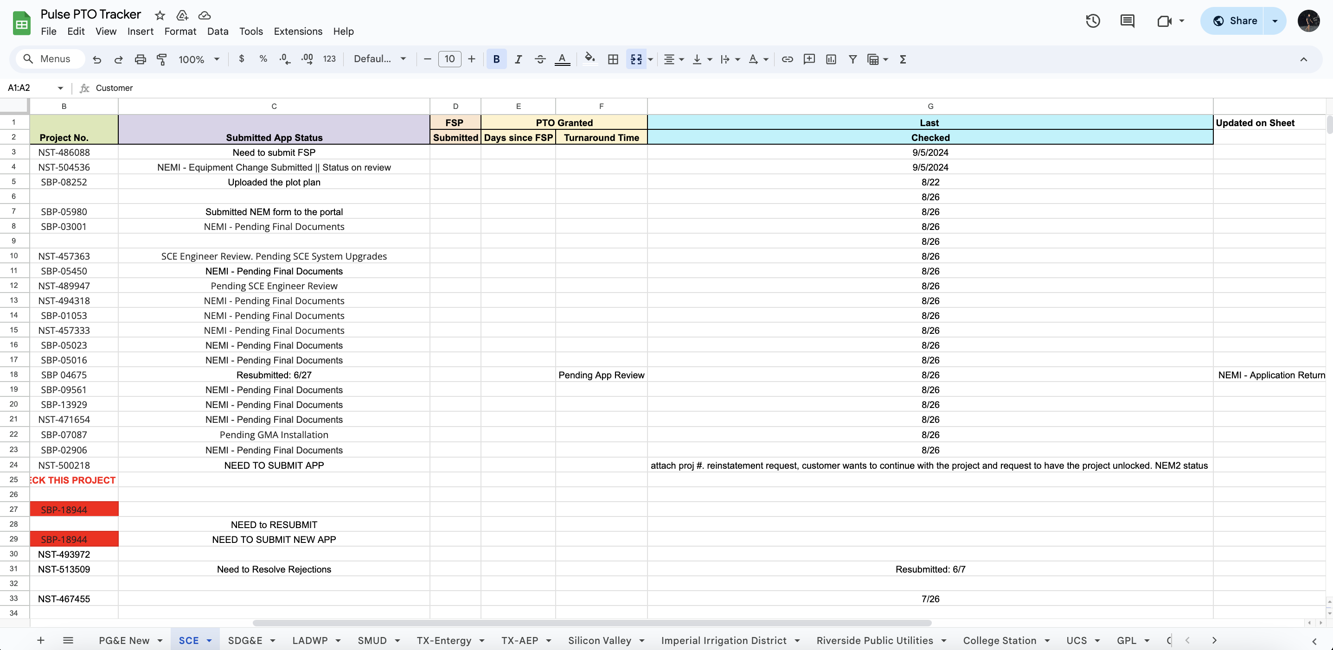The width and height of the screenshot is (1333, 650).
Task: Format as percent
Action: point(263,59)
